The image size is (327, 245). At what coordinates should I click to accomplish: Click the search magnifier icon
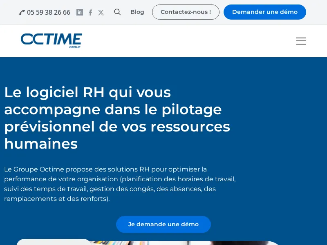coord(117,12)
